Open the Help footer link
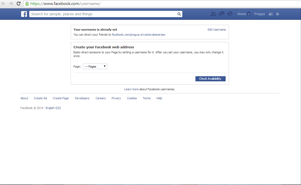 pyautogui.click(x=159, y=98)
